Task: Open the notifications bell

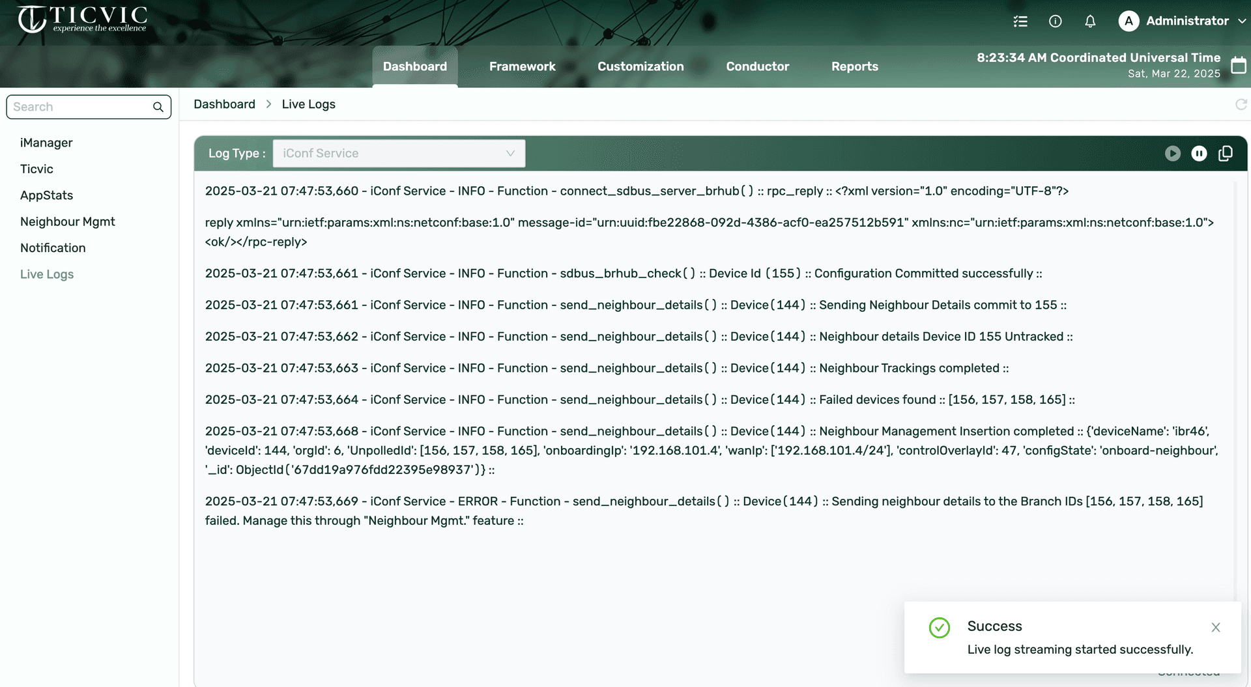Action: pos(1090,21)
